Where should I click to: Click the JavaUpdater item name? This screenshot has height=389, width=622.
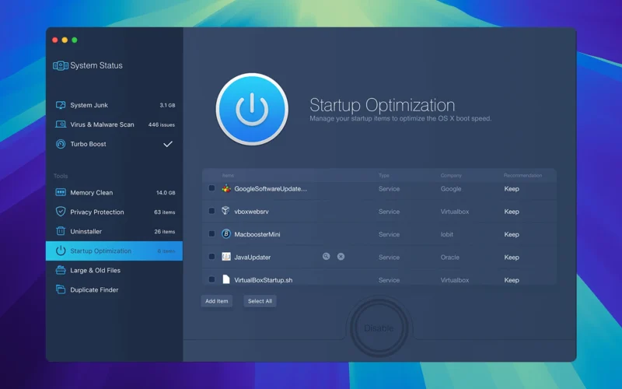(x=252, y=258)
